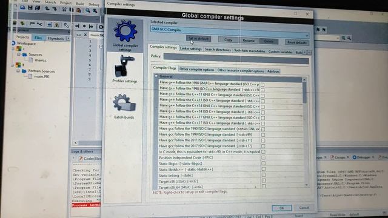388x218 pixels.
Task: Open the Selected compiler dropdown
Action: [230, 31]
